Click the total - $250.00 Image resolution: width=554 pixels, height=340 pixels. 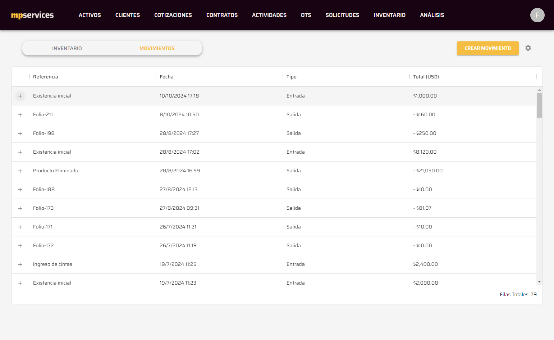[425, 133]
